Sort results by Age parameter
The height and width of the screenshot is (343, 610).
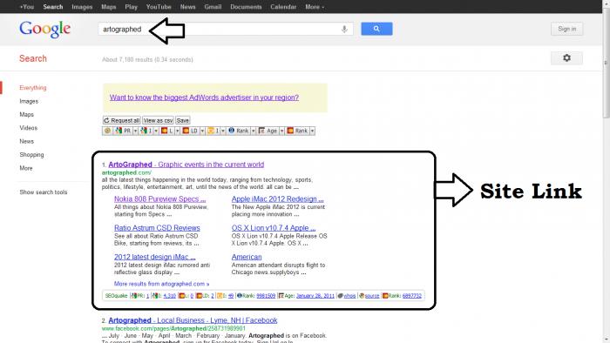click(x=268, y=131)
